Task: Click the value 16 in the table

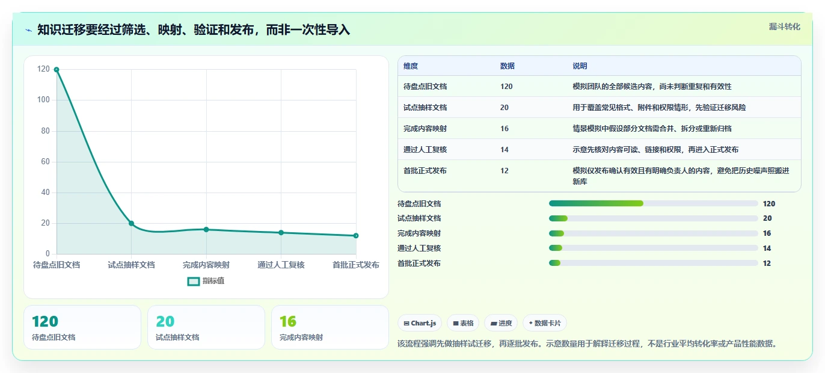Action: pyautogui.click(x=505, y=129)
